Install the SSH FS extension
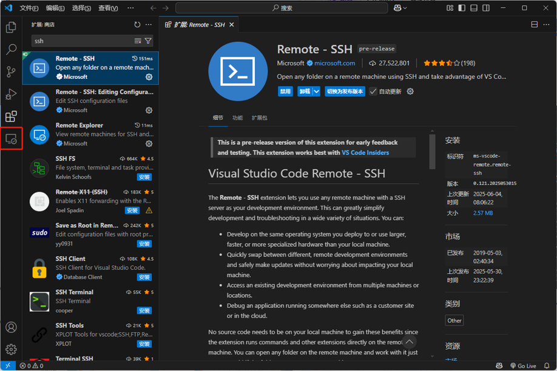The height and width of the screenshot is (371, 557). tap(144, 177)
